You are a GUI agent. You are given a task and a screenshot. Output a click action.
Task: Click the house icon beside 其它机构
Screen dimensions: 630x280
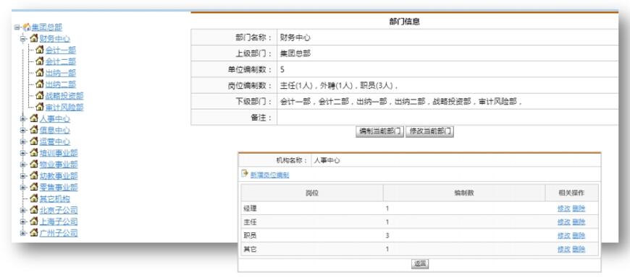click(x=34, y=198)
